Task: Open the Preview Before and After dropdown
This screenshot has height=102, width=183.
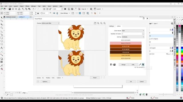Action: 51,23
